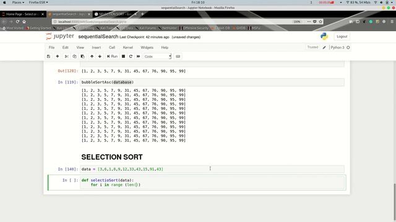
Task: Copy selected cells using toolbar icon
Action: point(74,56)
